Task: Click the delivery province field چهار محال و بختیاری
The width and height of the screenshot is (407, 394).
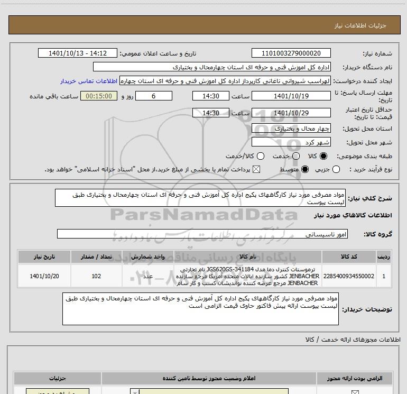Action: (291, 129)
